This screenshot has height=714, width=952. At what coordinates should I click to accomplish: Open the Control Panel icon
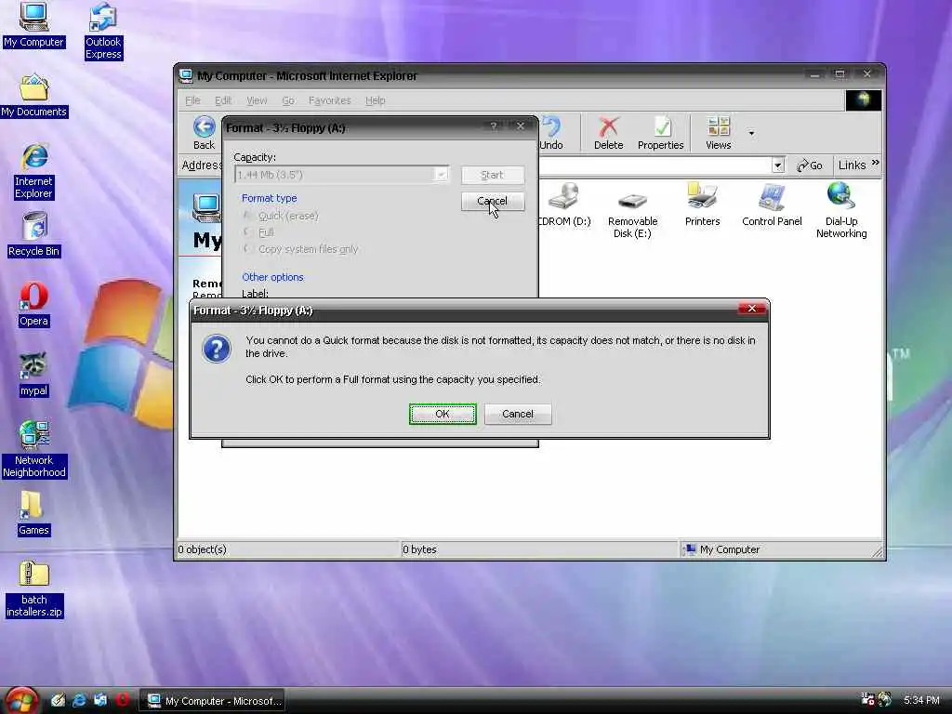tap(772, 205)
